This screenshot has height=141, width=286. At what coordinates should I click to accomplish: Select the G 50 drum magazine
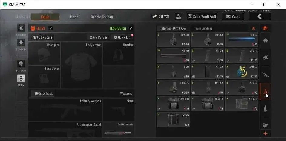[x=173, y=72]
